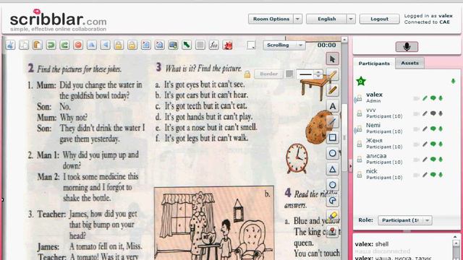Select the rectangle shape tool
This screenshot has width=463, height=260.
pos(333,137)
